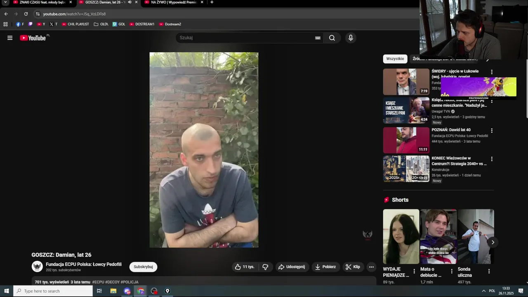Like the video (11 tys.)
Image resolution: width=528 pixels, height=297 pixels.
click(245, 267)
